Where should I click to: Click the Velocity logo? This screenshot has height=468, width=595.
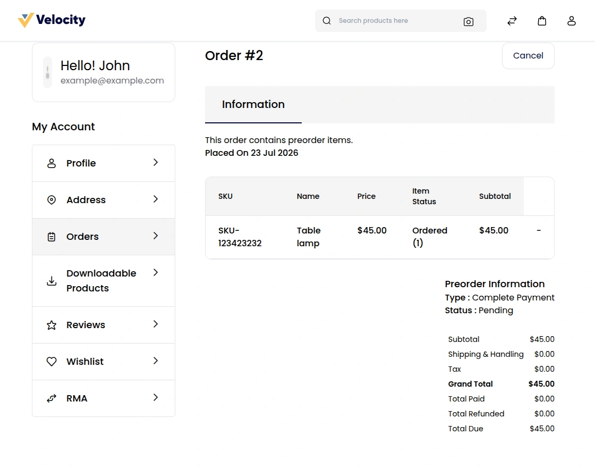(x=52, y=20)
